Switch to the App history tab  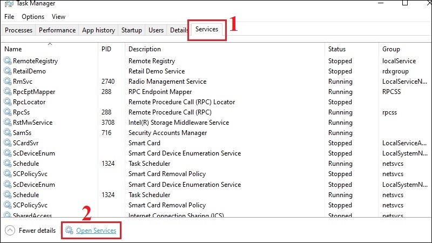(98, 30)
